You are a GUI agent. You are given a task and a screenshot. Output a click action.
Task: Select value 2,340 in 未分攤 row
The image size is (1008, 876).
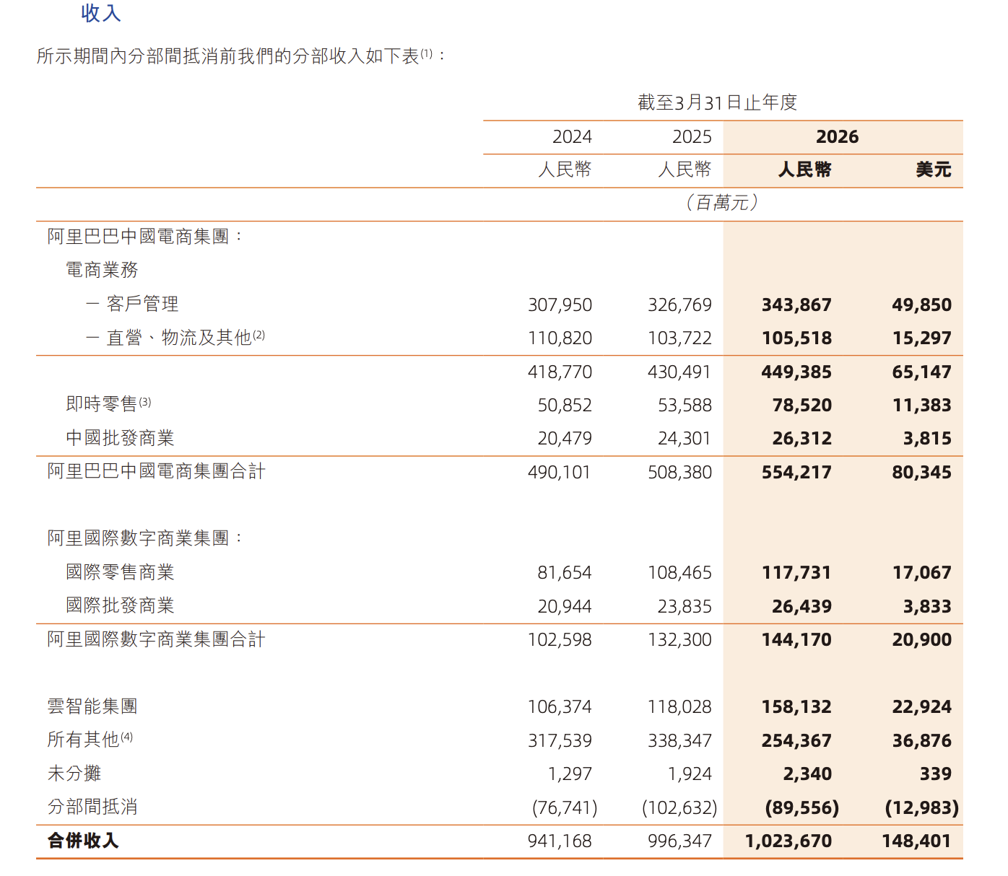pyautogui.click(x=807, y=774)
